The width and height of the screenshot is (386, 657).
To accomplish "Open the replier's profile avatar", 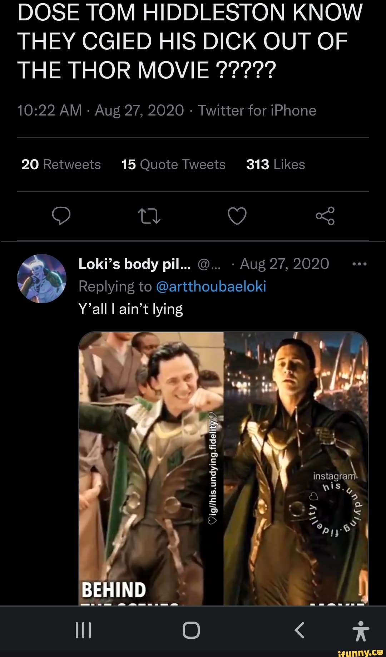I will [x=42, y=279].
